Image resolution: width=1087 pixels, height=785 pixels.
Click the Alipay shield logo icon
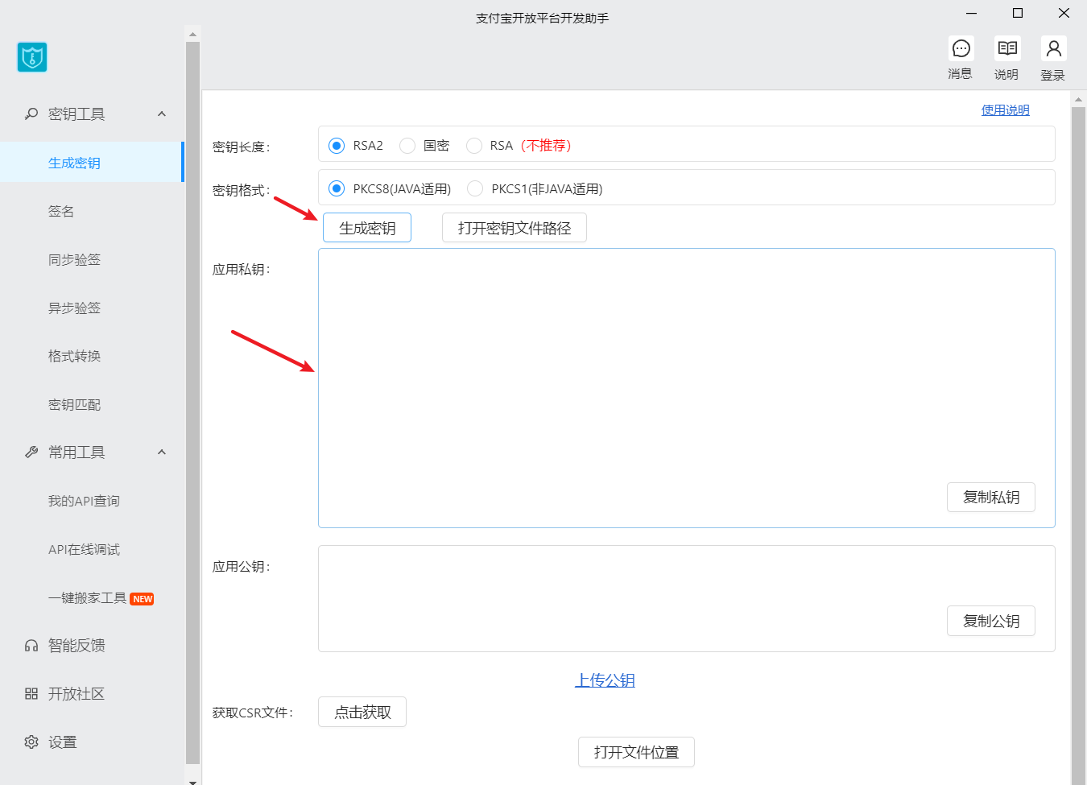point(32,57)
